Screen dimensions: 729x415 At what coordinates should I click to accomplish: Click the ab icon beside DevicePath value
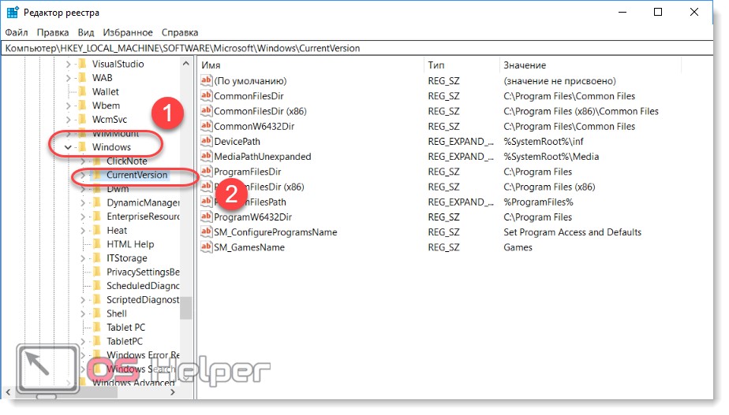click(x=207, y=142)
